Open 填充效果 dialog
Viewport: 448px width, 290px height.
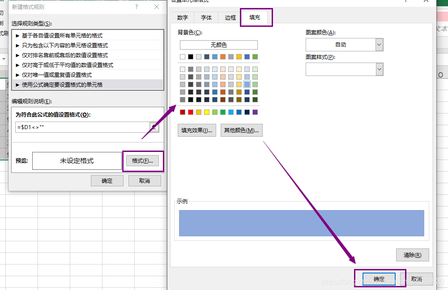(196, 130)
